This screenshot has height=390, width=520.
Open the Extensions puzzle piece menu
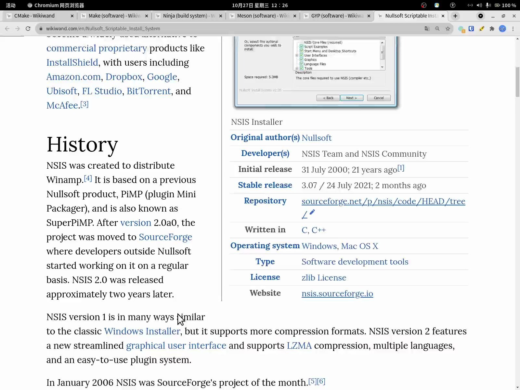(x=492, y=29)
